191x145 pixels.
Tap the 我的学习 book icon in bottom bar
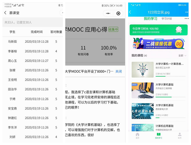(158, 136)
